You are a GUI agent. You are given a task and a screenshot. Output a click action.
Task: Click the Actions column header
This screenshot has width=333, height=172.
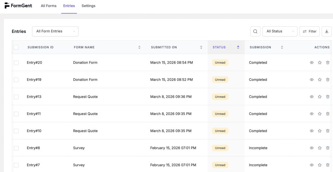(322, 47)
